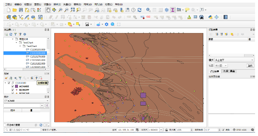Click the green triangle plugin icon
258x136 pixels.
[x=189, y=17]
